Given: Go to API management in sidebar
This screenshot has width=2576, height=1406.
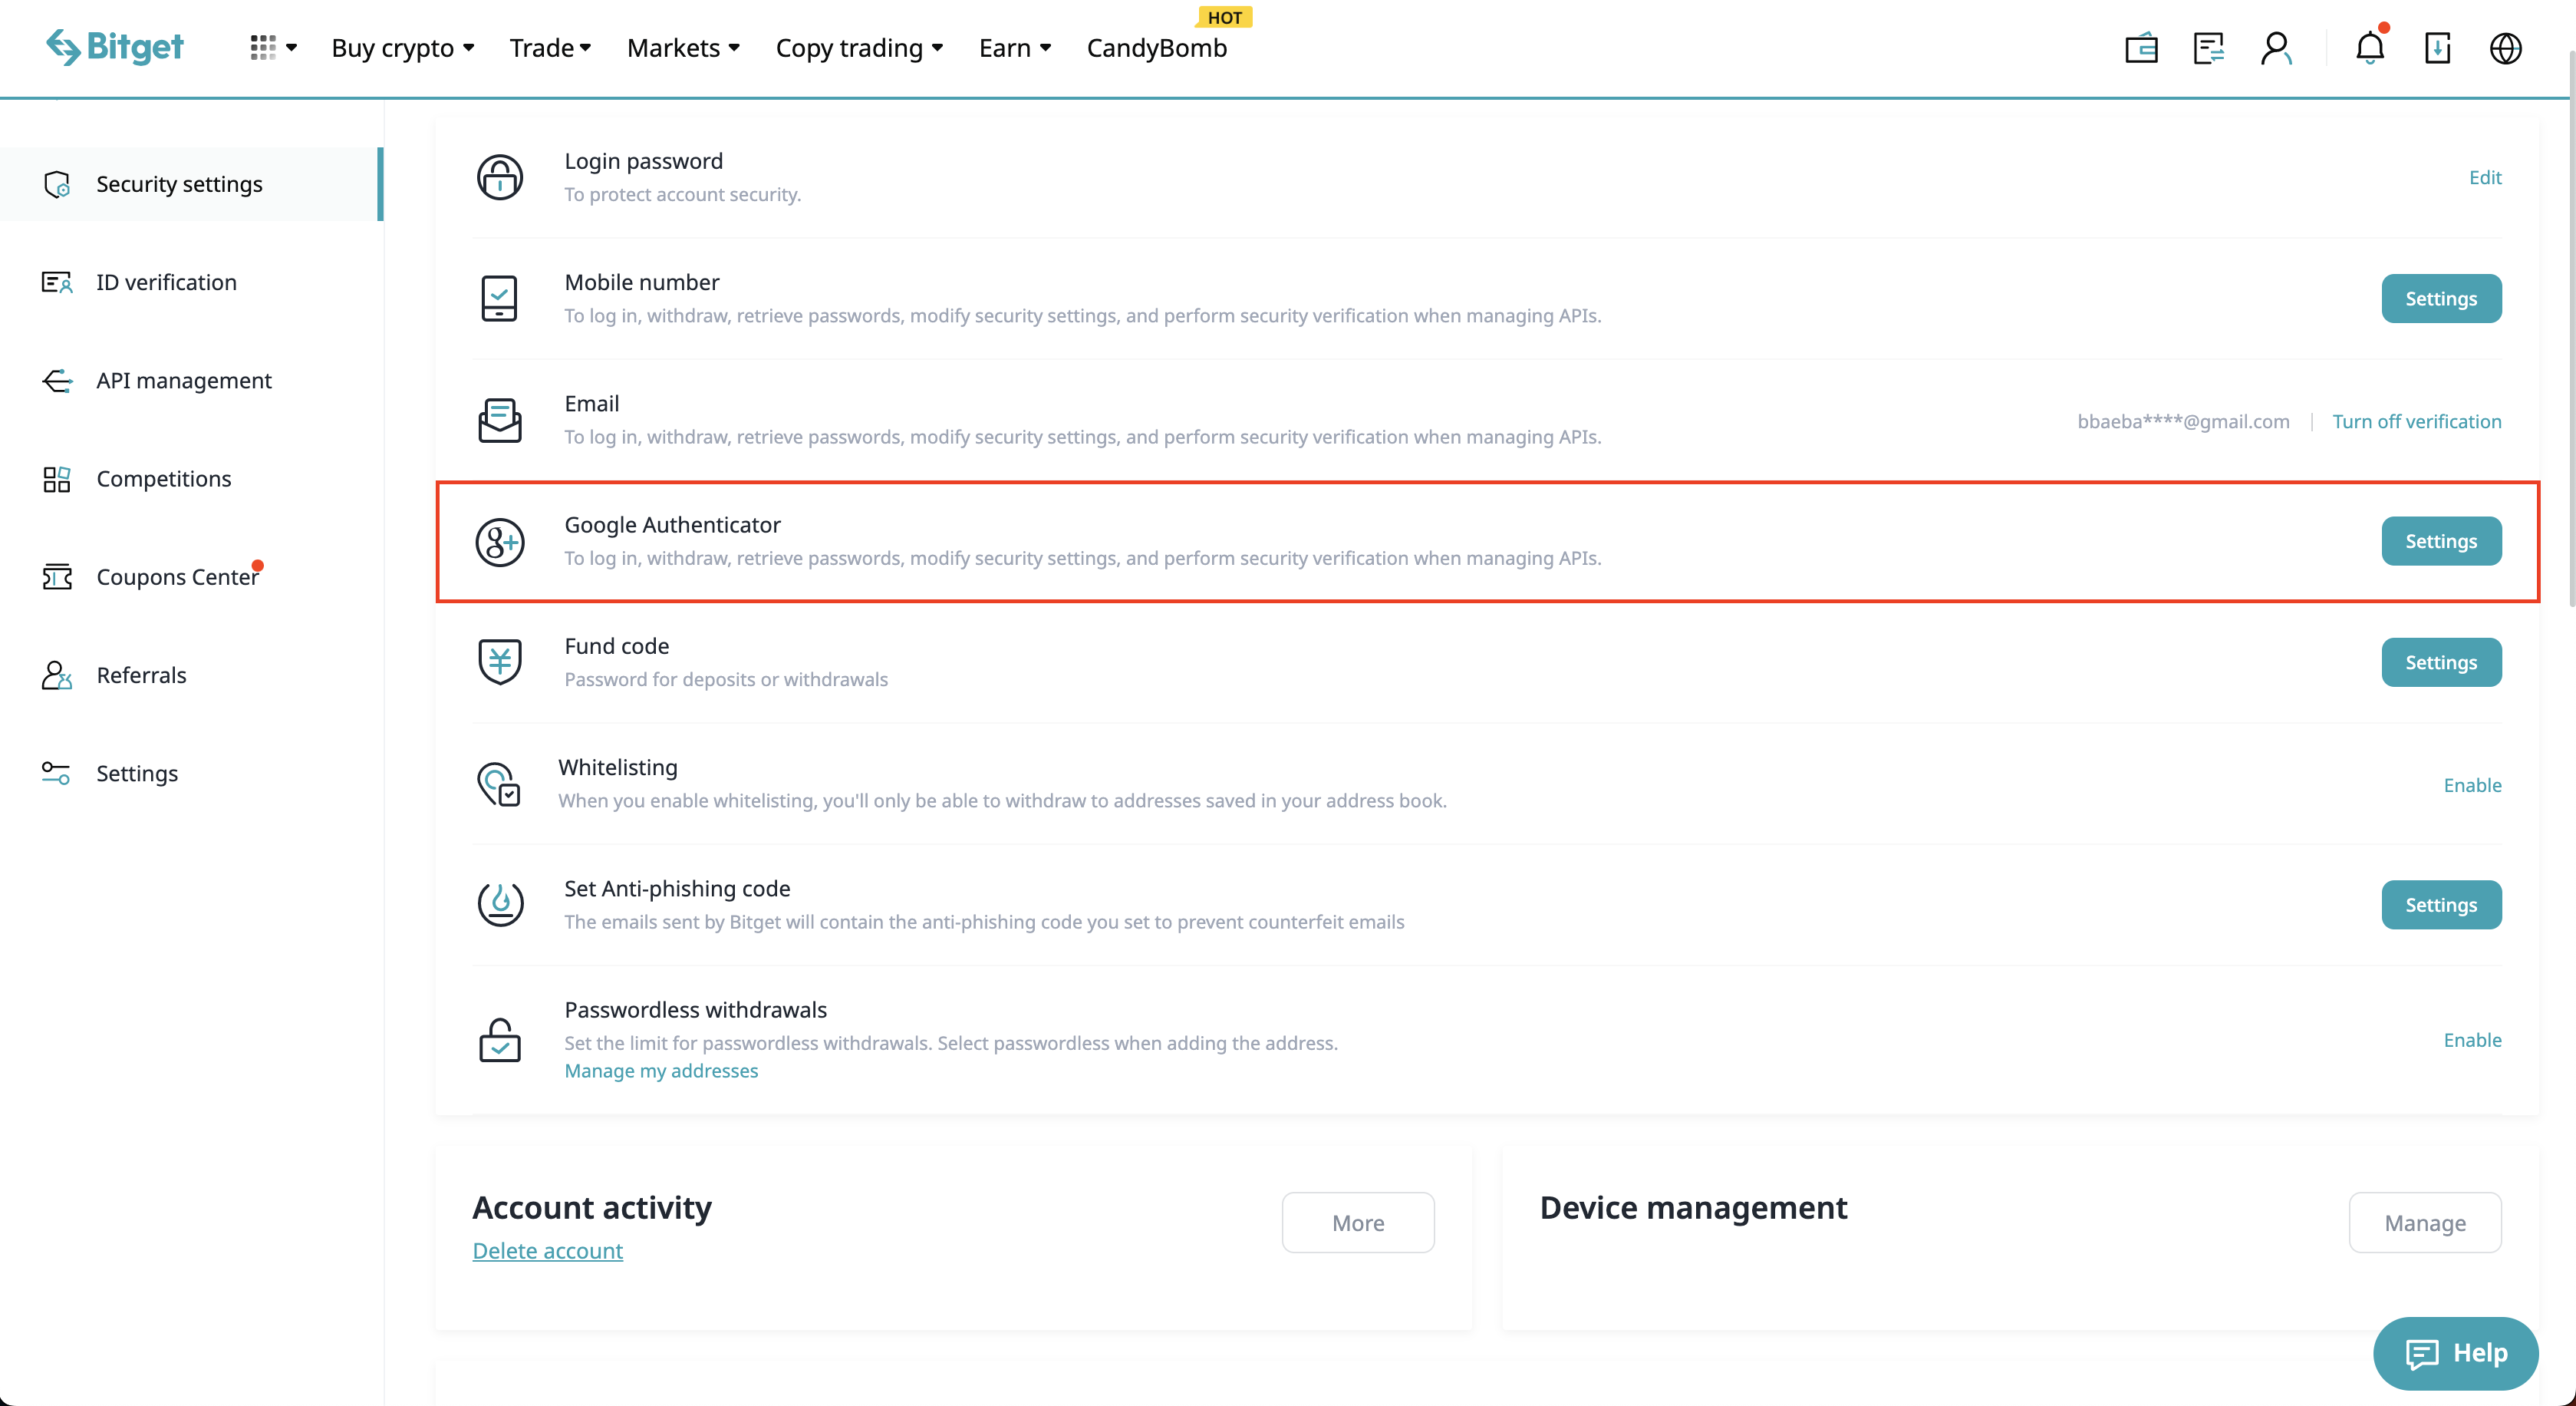Looking at the screenshot, I should (x=183, y=380).
